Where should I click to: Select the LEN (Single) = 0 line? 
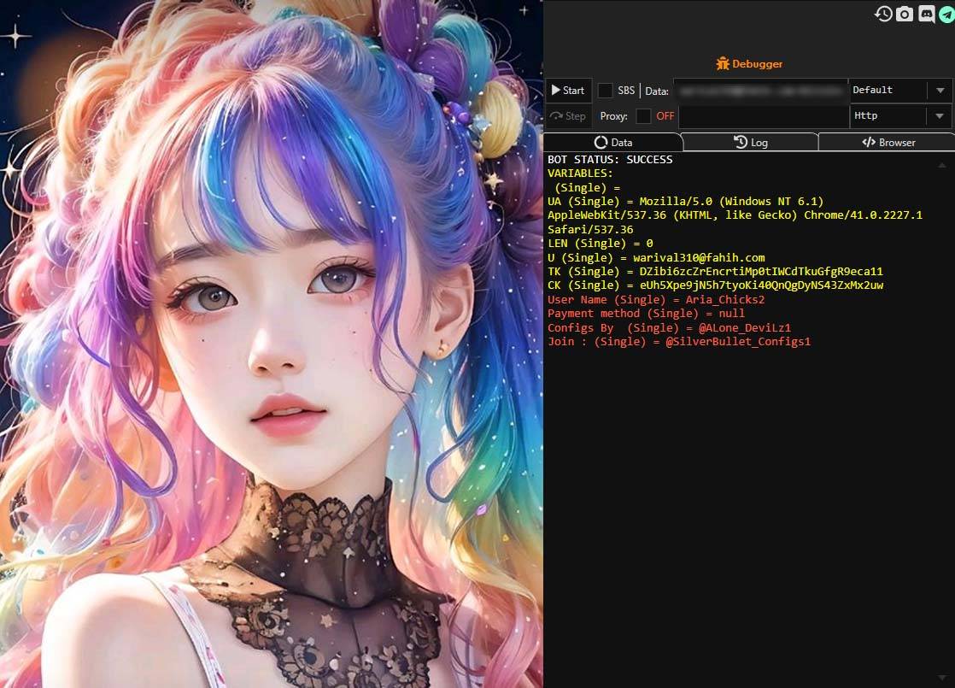point(600,243)
